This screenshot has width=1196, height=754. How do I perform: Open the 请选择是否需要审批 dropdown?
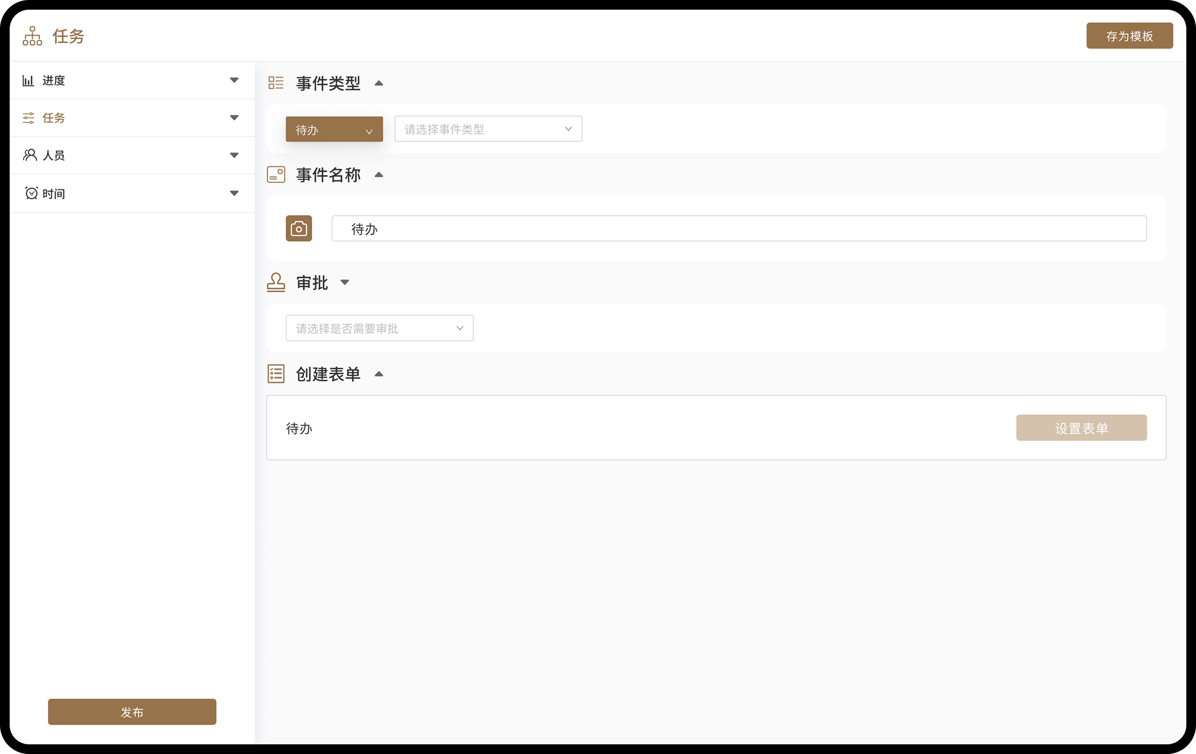[379, 328]
